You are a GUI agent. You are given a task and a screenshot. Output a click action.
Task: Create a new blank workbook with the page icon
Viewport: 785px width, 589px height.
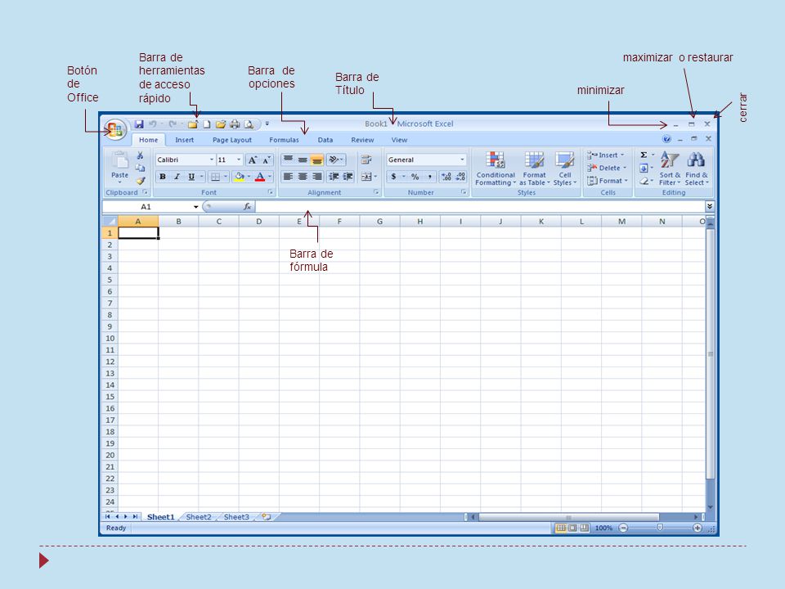pyautogui.click(x=207, y=124)
